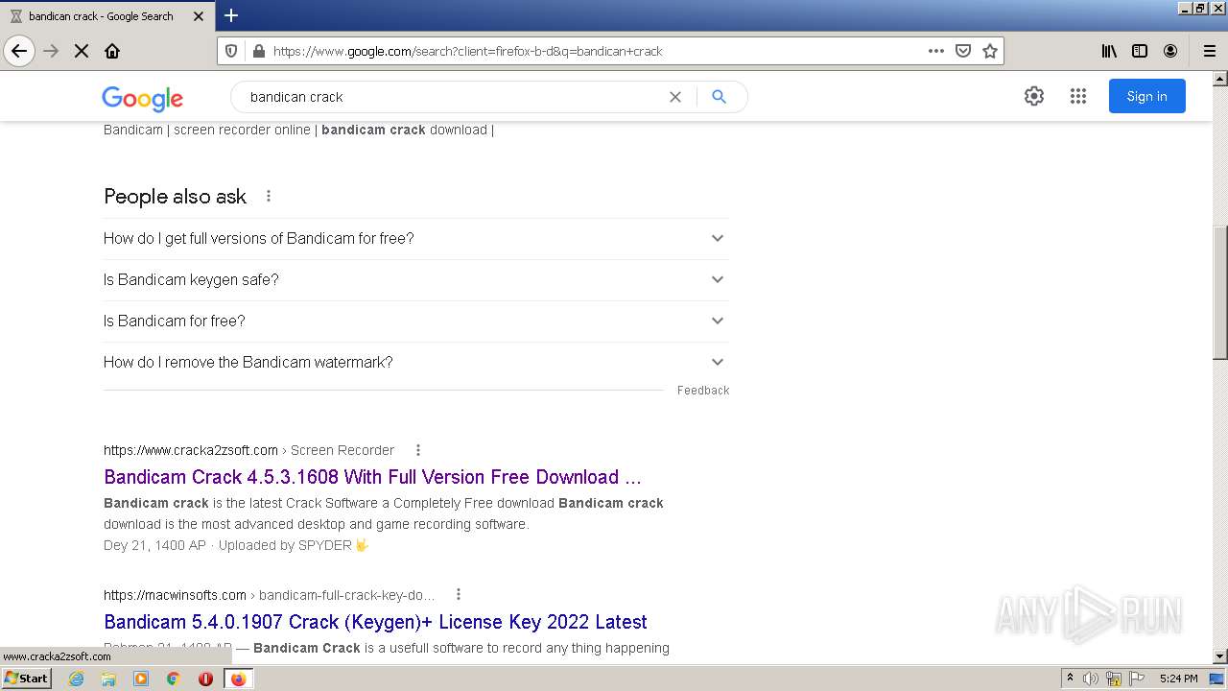Bookmark this page with star

(x=990, y=51)
